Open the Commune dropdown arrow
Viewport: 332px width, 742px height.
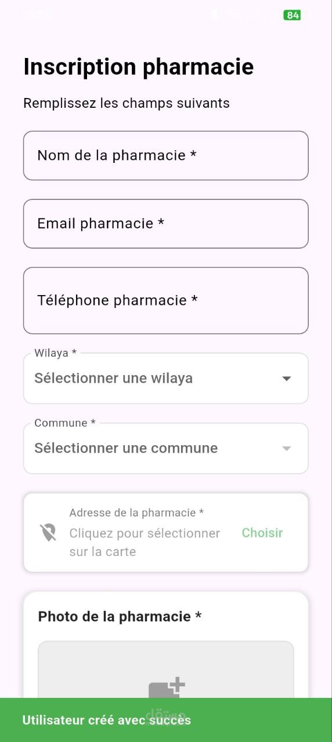click(x=286, y=449)
